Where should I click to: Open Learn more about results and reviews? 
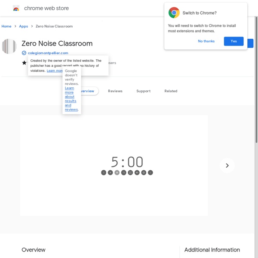click(70, 99)
